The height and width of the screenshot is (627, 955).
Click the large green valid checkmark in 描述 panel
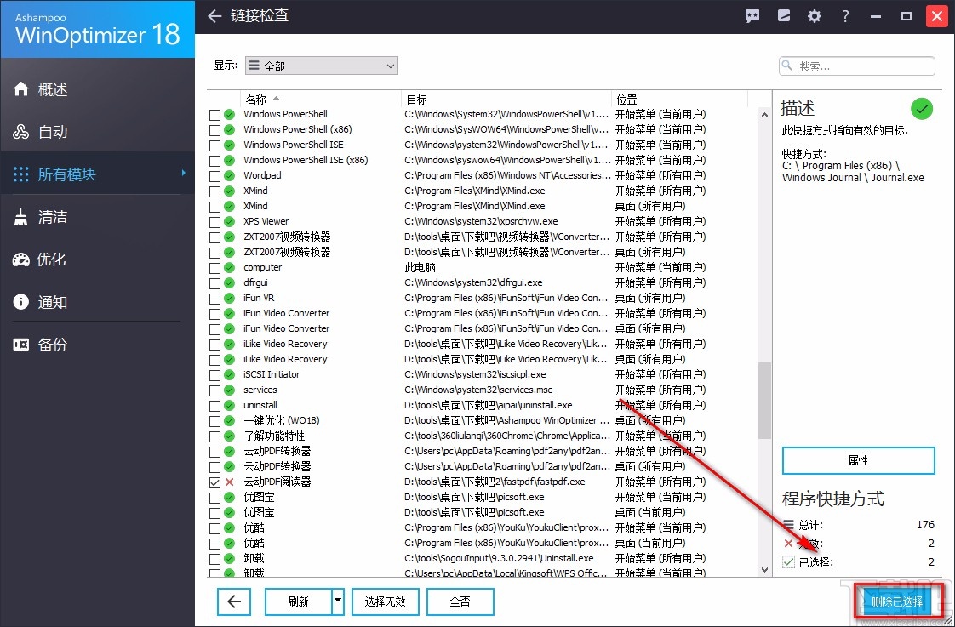tap(922, 109)
